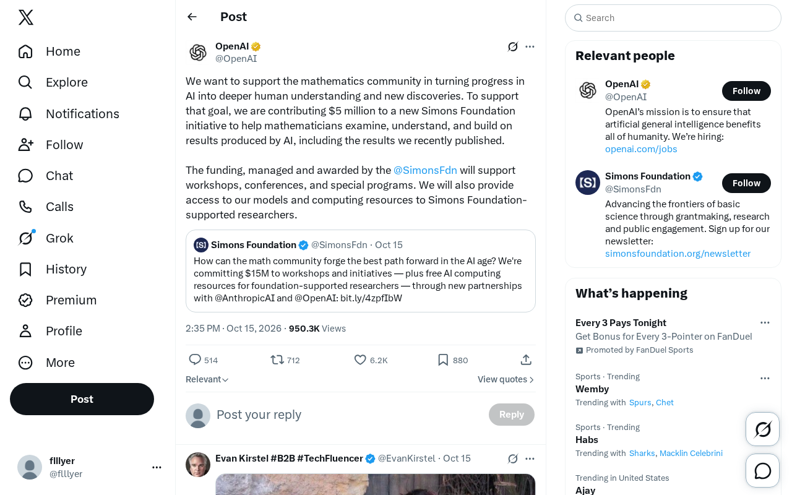
Task: Click the share icon on the post
Action: tap(526, 359)
